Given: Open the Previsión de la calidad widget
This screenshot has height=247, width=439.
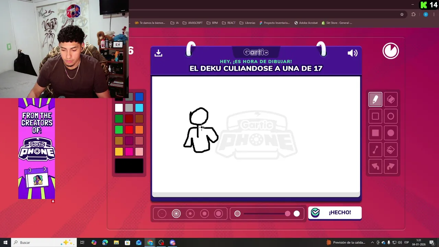Looking at the screenshot, I should point(346,243).
